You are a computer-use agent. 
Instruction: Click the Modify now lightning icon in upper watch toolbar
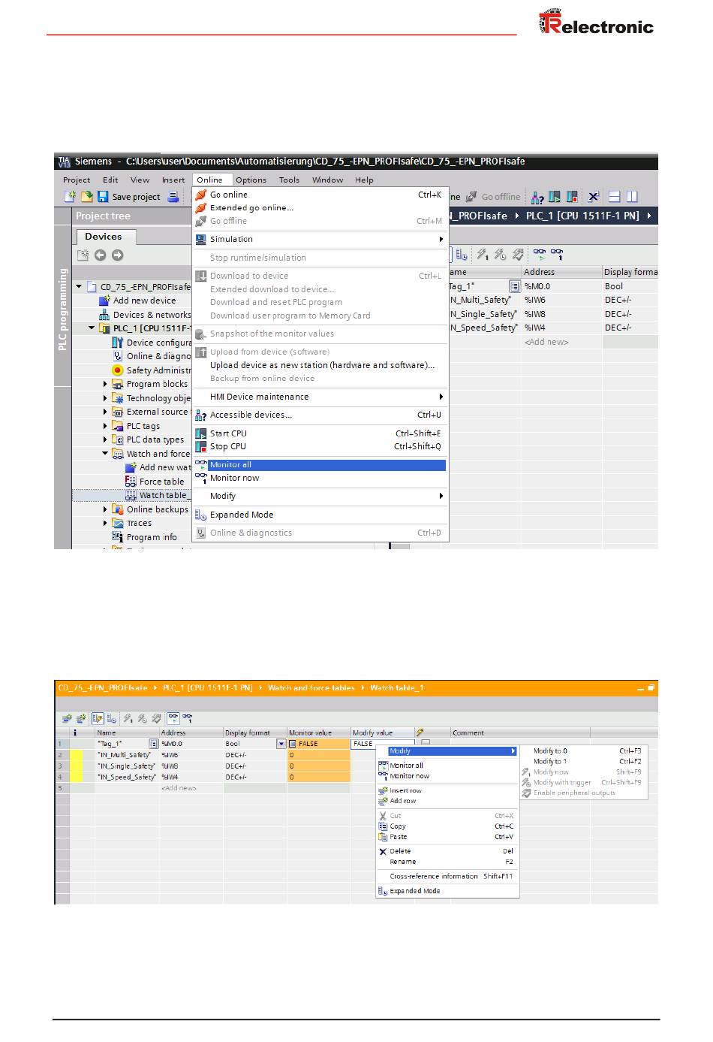pos(483,255)
